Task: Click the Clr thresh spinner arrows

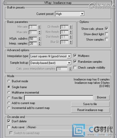Action: [x=71, y=27]
